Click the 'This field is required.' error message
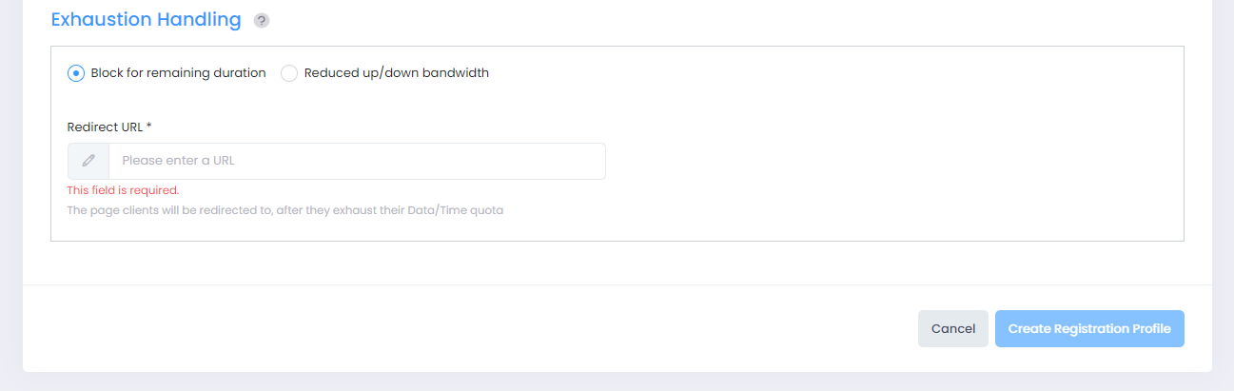This screenshot has height=391, width=1234. 123,190
